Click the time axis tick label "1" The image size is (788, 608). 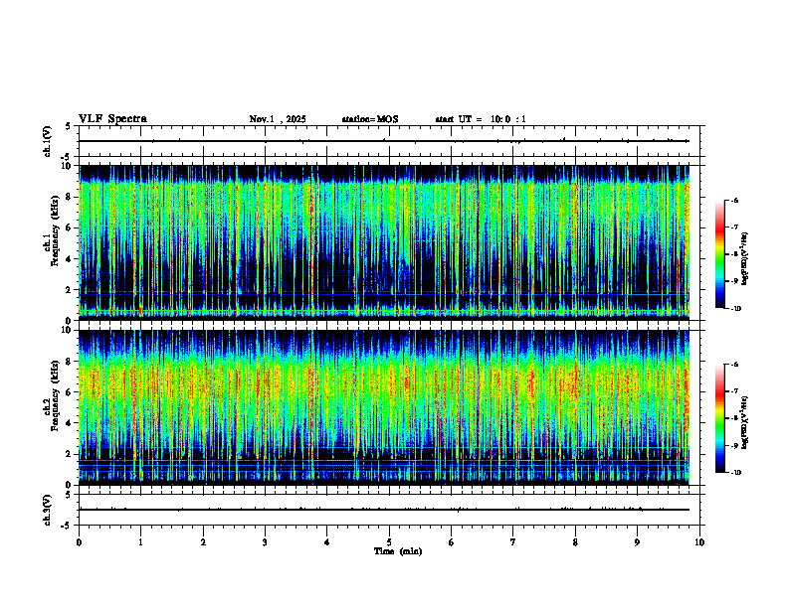coord(140,542)
